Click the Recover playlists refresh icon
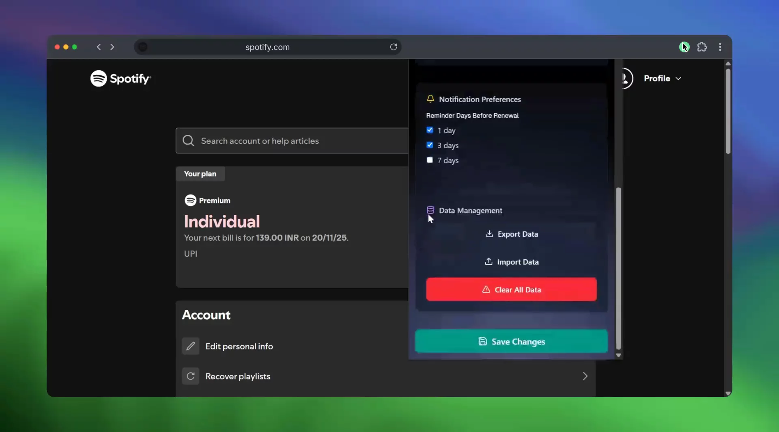779x432 pixels. click(191, 376)
